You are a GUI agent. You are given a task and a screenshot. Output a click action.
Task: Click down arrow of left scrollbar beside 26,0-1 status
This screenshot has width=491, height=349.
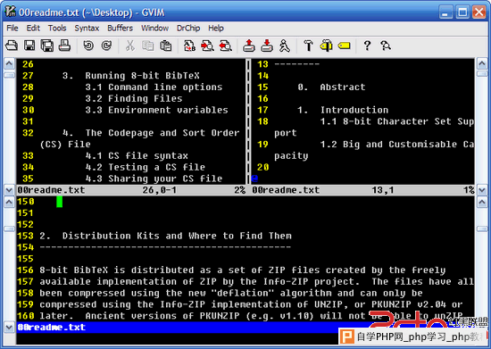tap(9, 190)
